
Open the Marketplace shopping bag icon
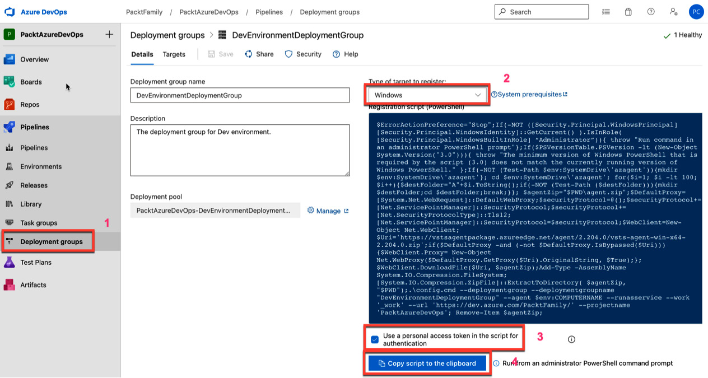point(628,12)
